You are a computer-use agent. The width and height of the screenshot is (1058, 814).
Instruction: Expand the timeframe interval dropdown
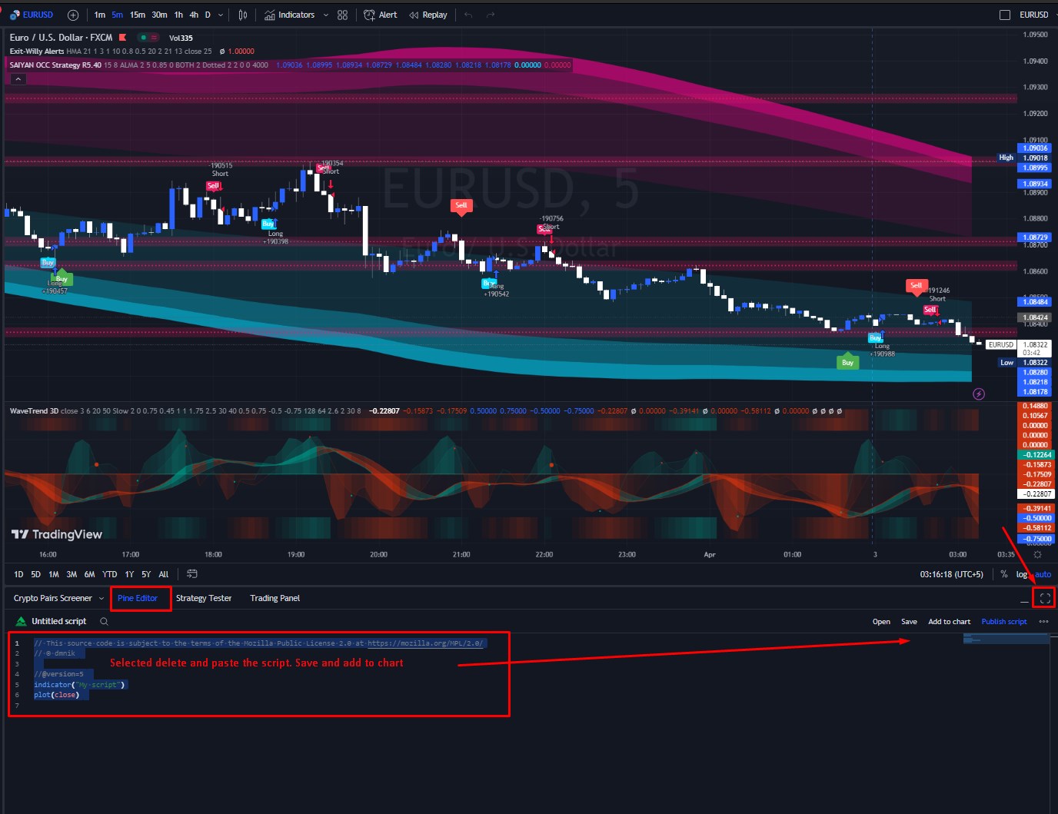tap(221, 15)
